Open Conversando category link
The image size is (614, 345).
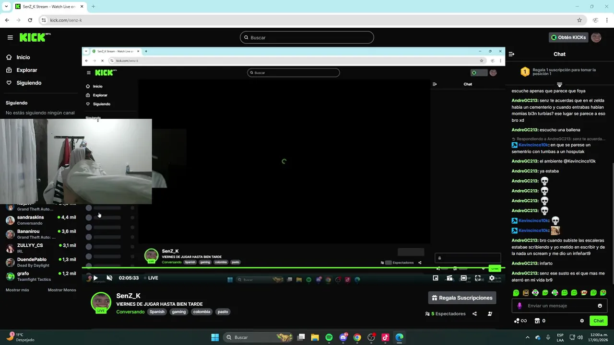(x=130, y=311)
